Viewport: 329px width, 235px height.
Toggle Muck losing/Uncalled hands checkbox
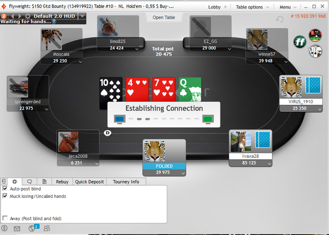(x=5, y=196)
